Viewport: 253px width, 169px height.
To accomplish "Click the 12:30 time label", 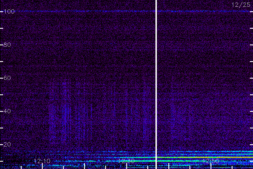I will [x=126, y=161].
